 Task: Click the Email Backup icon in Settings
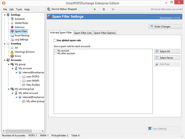tap(12, 36)
